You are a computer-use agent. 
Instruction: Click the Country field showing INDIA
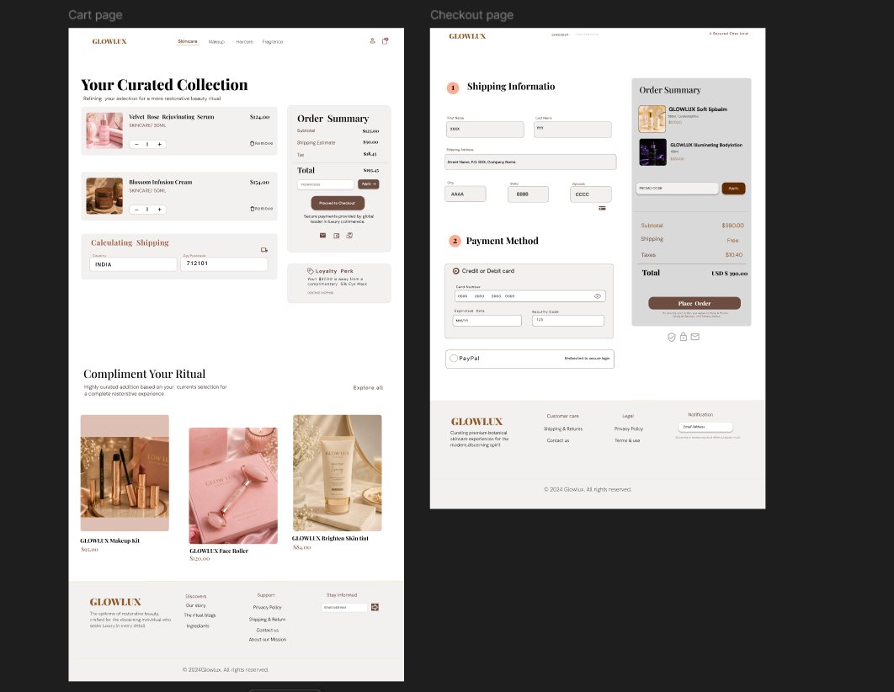133,264
